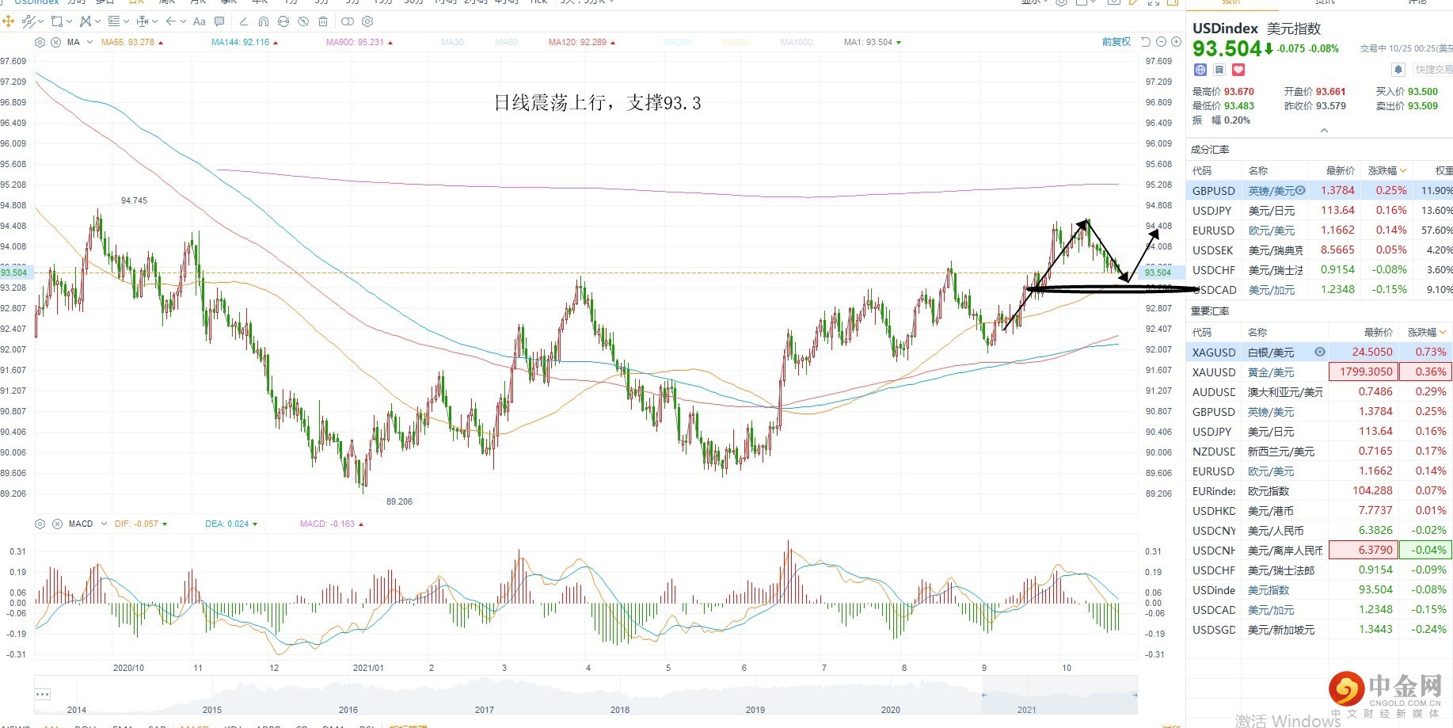This screenshot has height=728, width=1453.
Task: Pick the trend line drawing tool
Action: (x=29, y=21)
